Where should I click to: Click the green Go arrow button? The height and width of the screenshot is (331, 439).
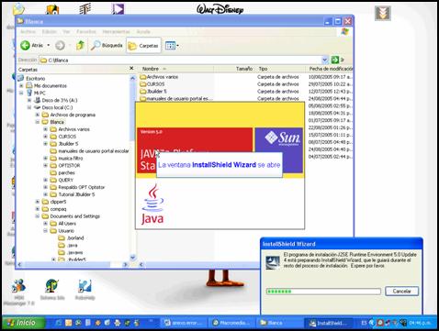[x=335, y=60]
